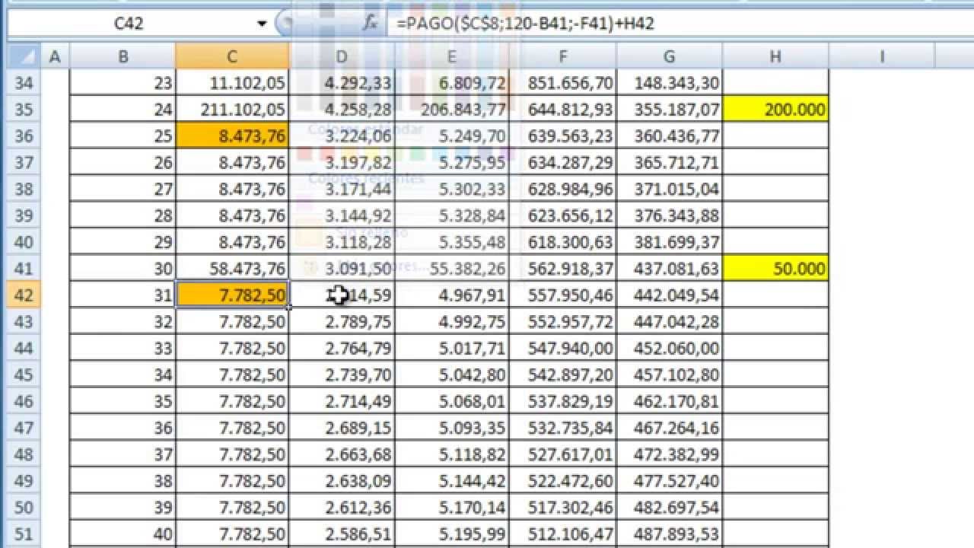Click cell with value 211.102,05
The image size is (974, 548).
(x=232, y=109)
